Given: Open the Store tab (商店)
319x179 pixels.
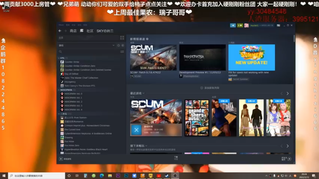Looking at the screenshot, I should tap(73, 31).
